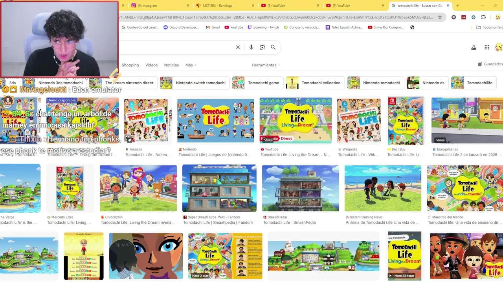Open the Mii face close-up image
This screenshot has width=503, height=282.
(x=146, y=256)
